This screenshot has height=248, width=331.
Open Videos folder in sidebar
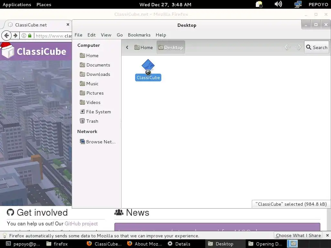pos(90,102)
